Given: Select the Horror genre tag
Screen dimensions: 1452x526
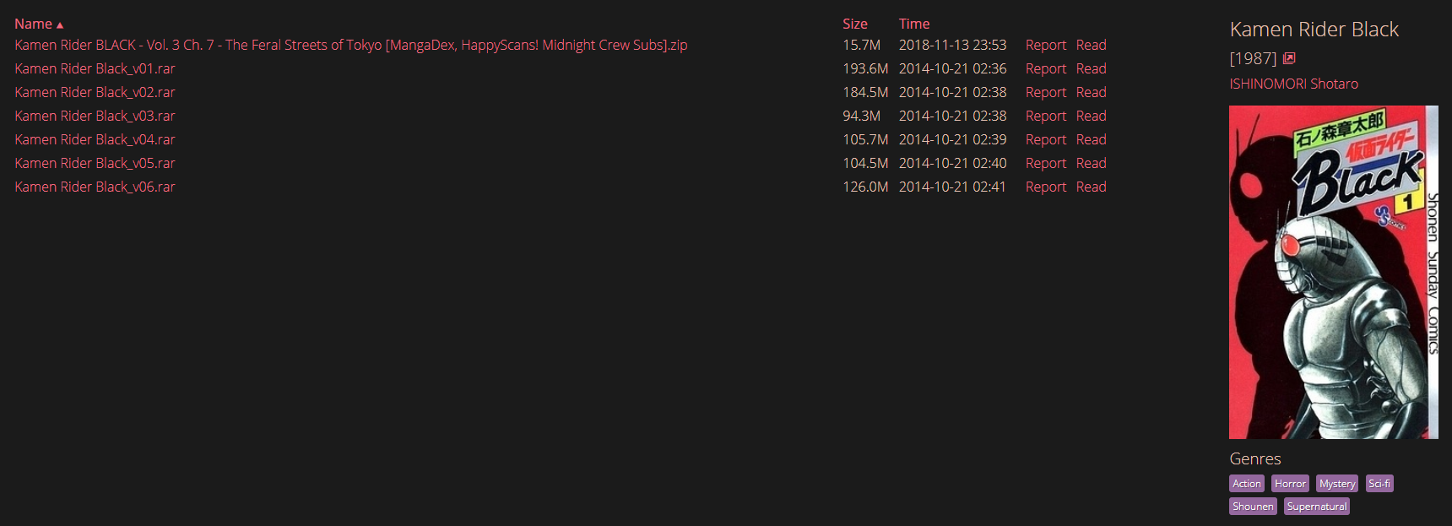Looking at the screenshot, I should (x=1290, y=484).
